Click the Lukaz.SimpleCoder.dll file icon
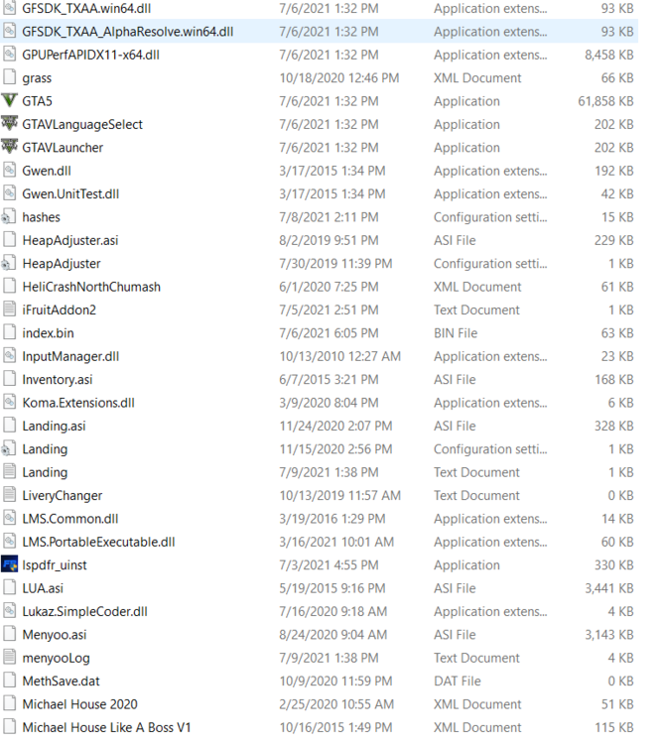 tap(10, 612)
